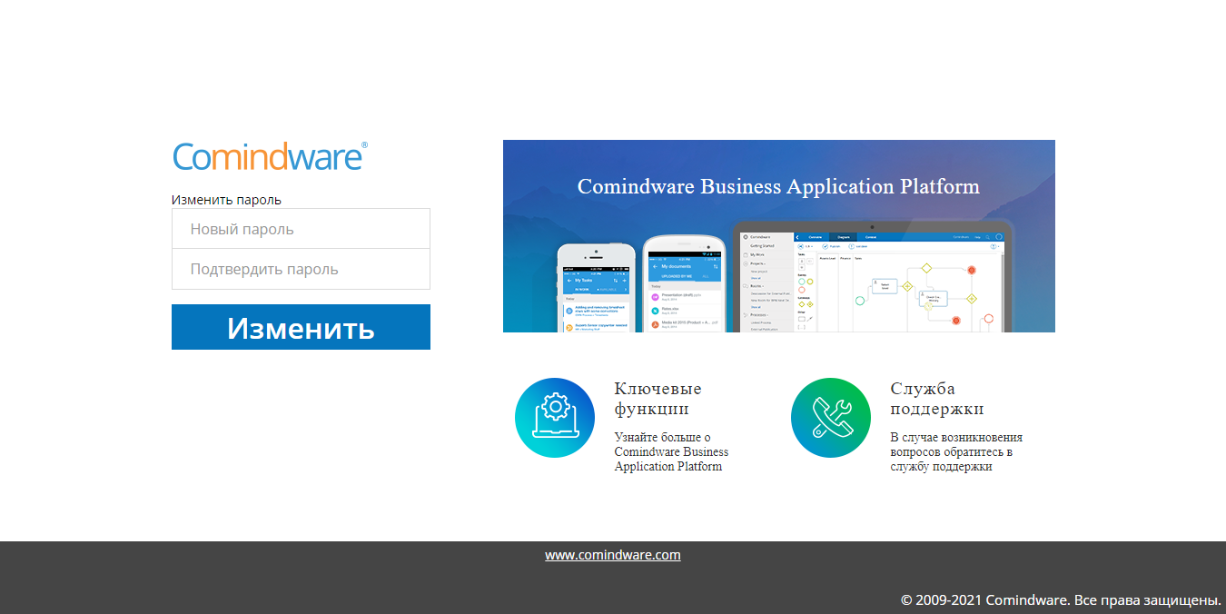The image size is (1226, 614).
Task: Open the www.comindware.com link
Action: click(x=613, y=555)
